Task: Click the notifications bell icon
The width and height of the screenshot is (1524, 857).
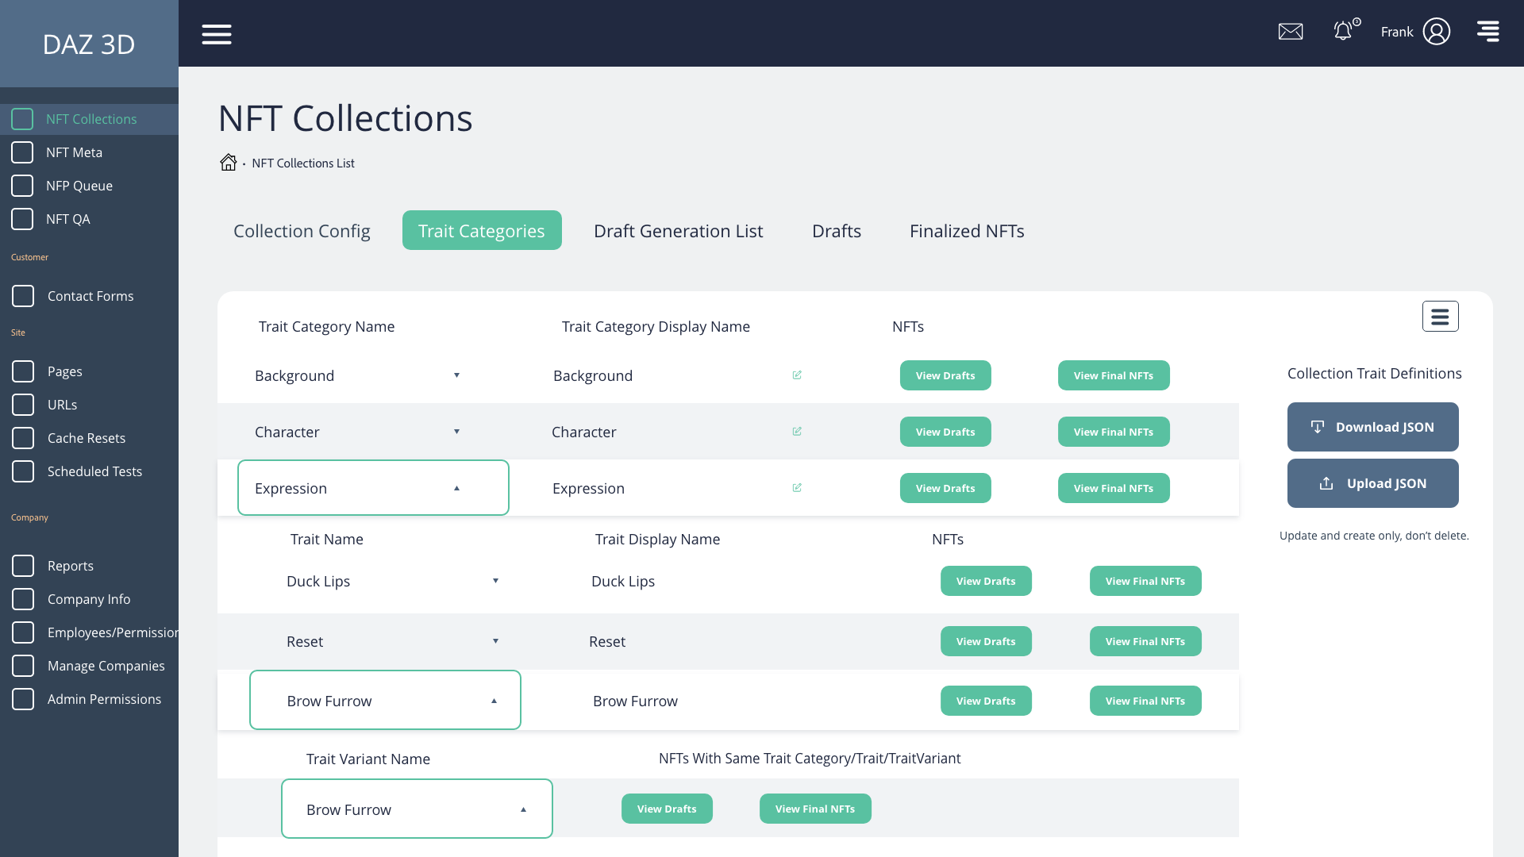Action: tap(1343, 32)
